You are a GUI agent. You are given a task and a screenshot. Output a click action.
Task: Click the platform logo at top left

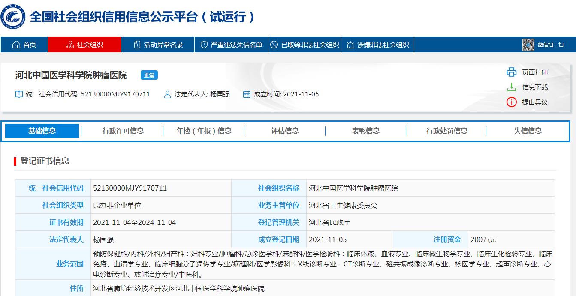[x=14, y=18]
